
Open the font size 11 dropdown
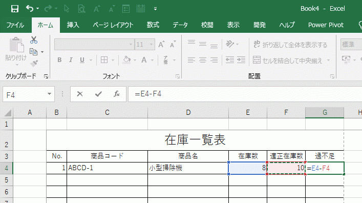(152, 45)
